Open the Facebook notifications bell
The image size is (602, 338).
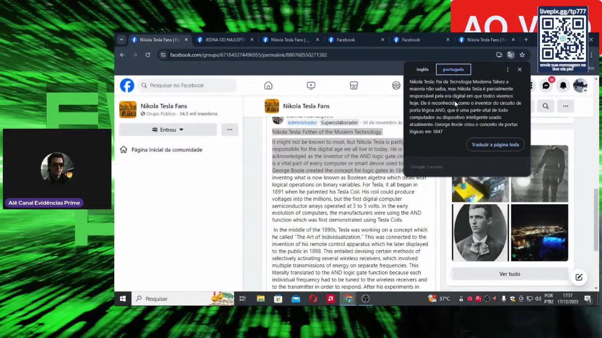pyautogui.click(x=563, y=85)
